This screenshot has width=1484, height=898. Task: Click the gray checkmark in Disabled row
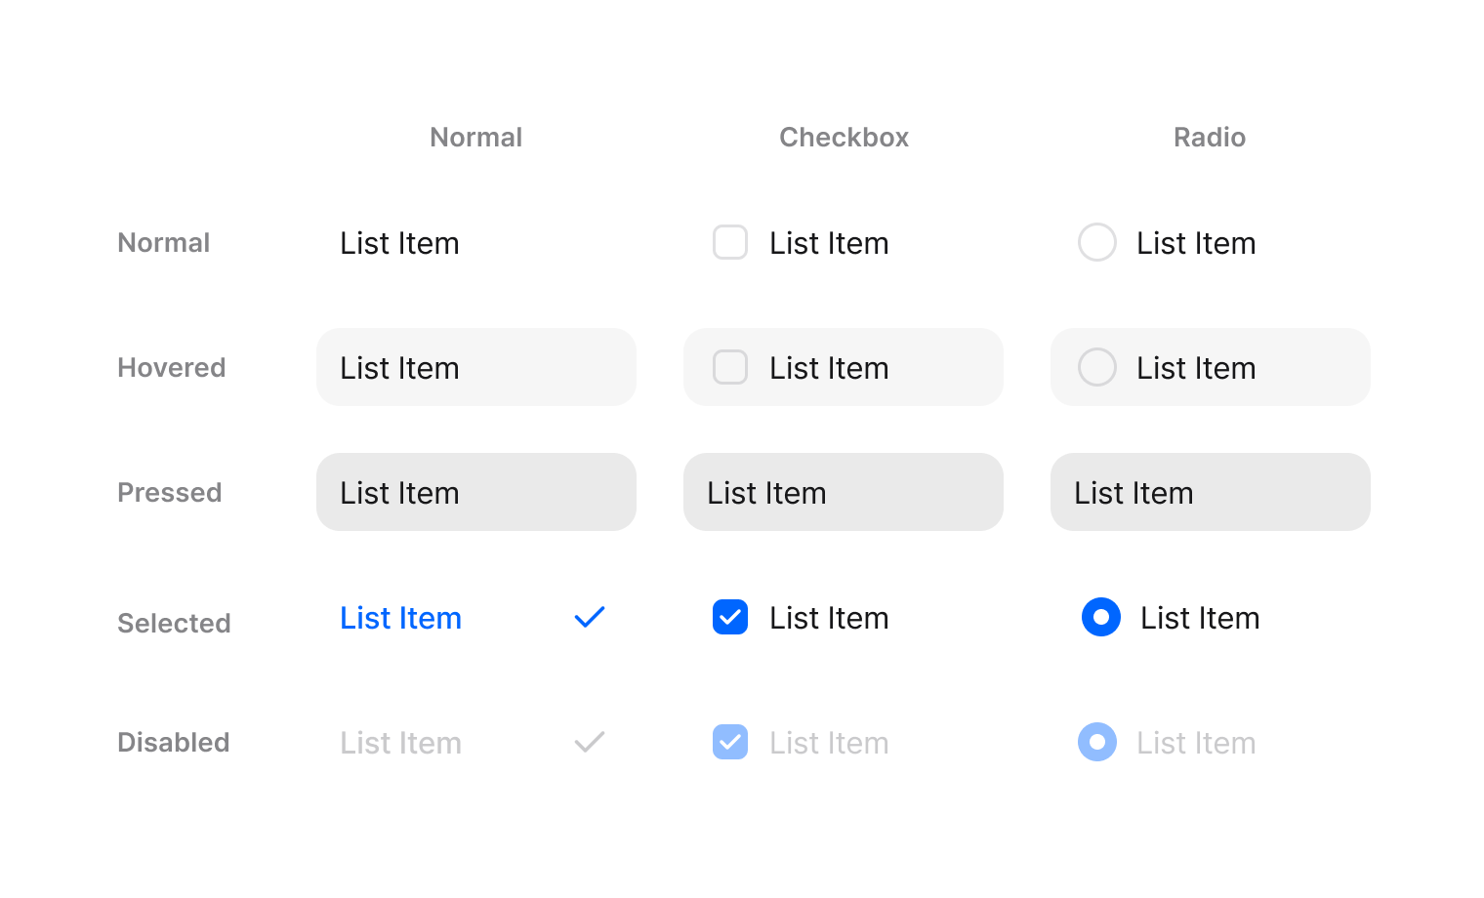(x=590, y=742)
